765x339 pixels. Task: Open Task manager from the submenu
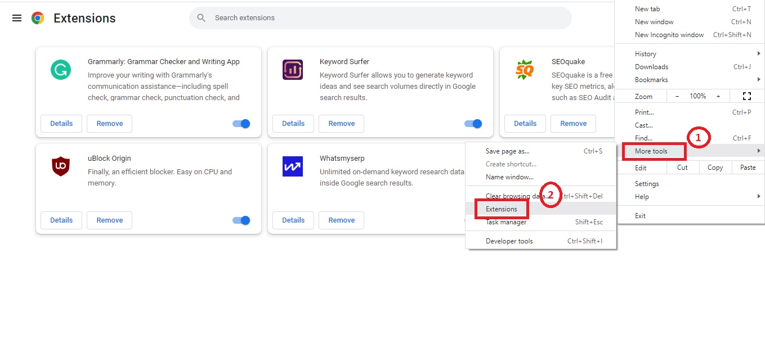(541, 222)
